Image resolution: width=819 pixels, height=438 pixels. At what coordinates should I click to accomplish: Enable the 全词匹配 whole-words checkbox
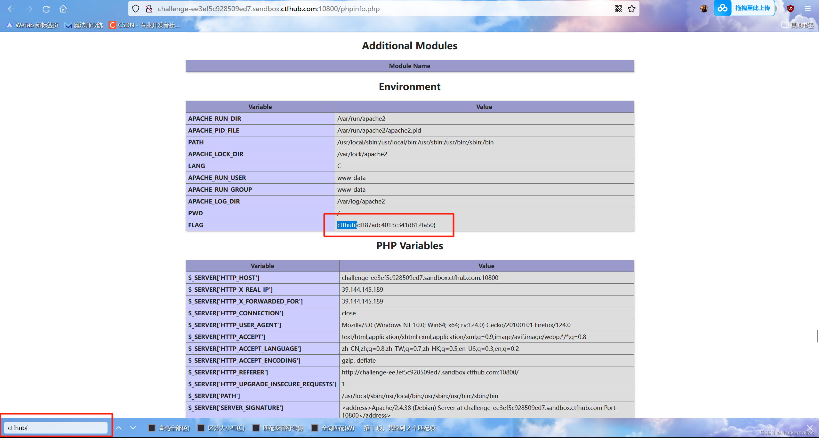click(315, 428)
